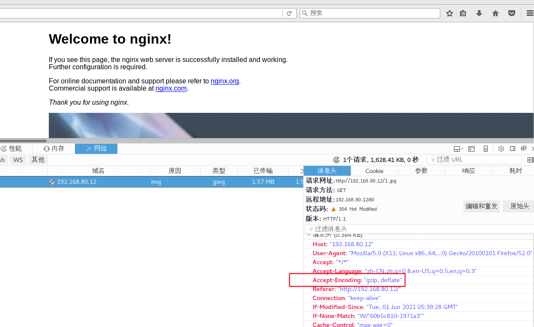Filter requests by 其他
Image resolution: width=534 pixels, height=327 pixels.
38,160
